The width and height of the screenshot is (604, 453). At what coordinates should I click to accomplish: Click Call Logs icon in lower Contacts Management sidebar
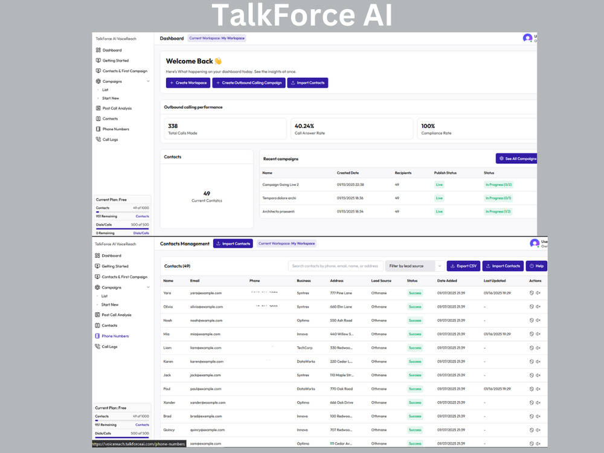pyautogui.click(x=97, y=347)
